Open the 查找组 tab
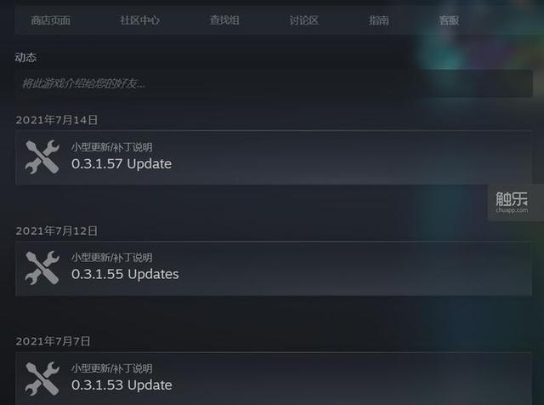 (224, 20)
